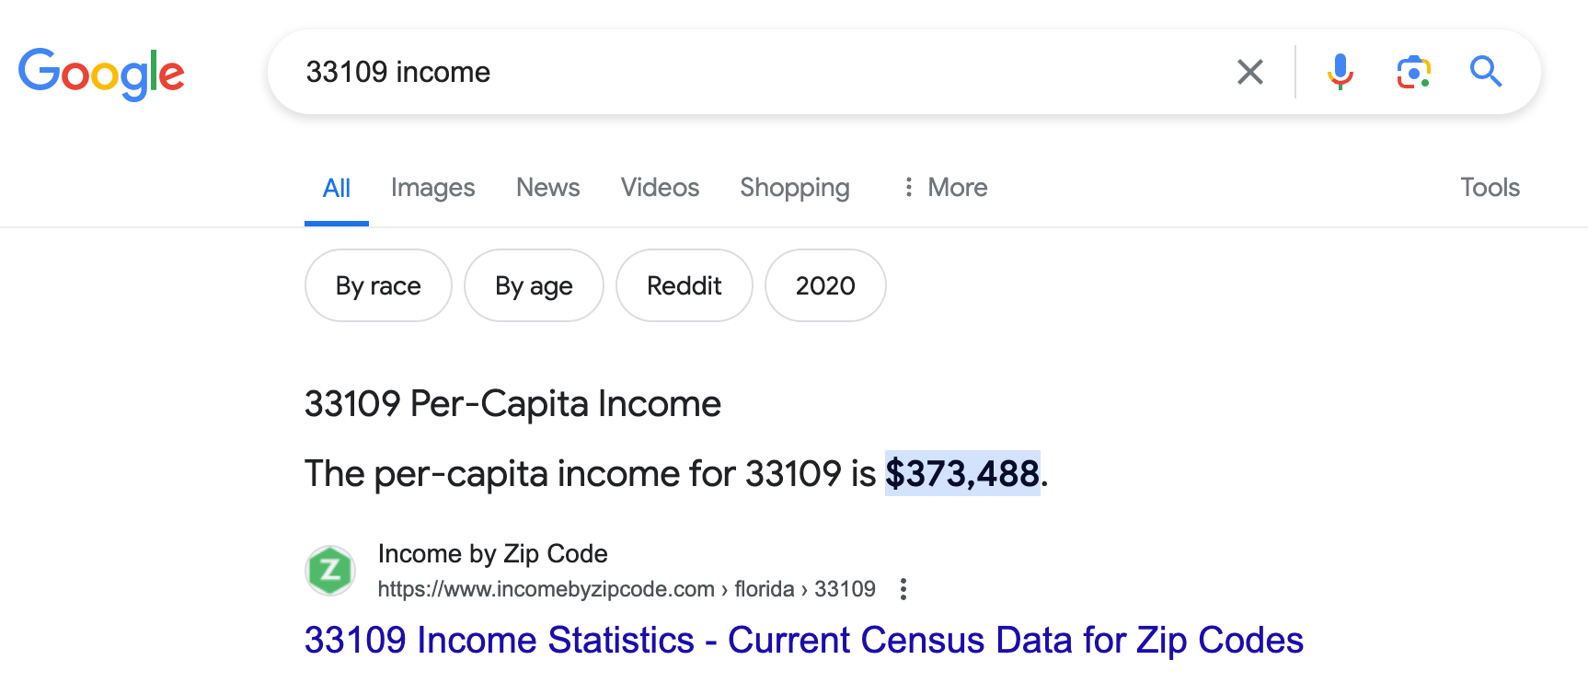Open the result's three-dot options menu
This screenshot has width=1588, height=683.
coord(903,589)
